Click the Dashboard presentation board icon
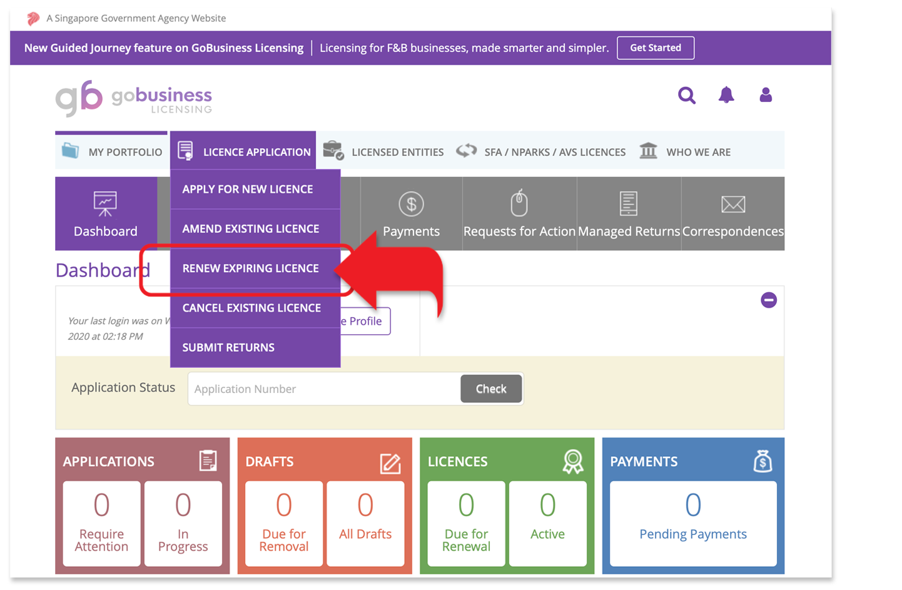Image resolution: width=902 pixels, height=590 pixels. pyautogui.click(x=105, y=203)
